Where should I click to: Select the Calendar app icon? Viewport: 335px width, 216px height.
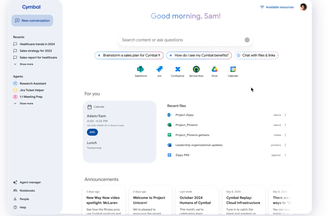click(x=233, y=70)
